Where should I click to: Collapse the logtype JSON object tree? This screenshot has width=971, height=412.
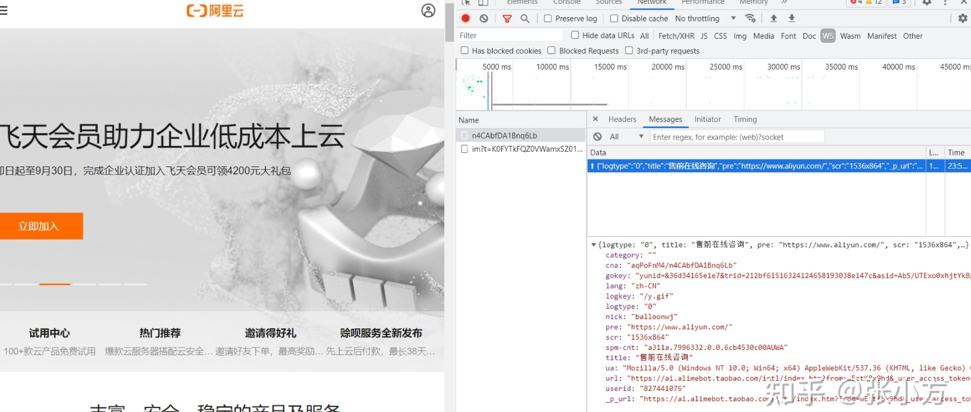(594, 245)
